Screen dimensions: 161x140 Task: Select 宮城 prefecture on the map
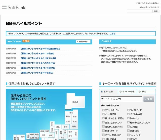pos(75,121)
